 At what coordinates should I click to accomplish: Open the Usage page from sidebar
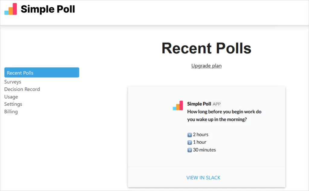11,97
